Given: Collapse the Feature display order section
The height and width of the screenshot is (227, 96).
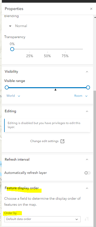Looking at the screenshot, I should pos(87,188).
